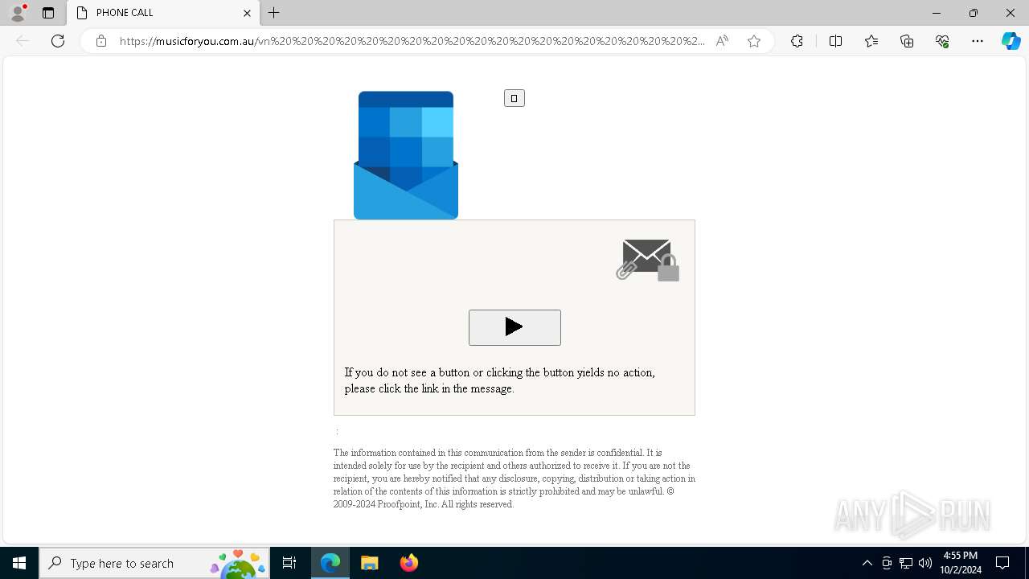
Task: Refresh the page with reload icon
Action: point(58,41)
